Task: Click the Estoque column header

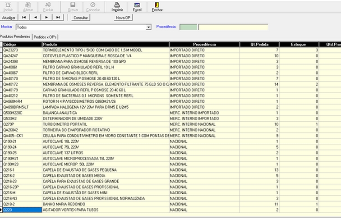Action: click(x=299, y=44)
